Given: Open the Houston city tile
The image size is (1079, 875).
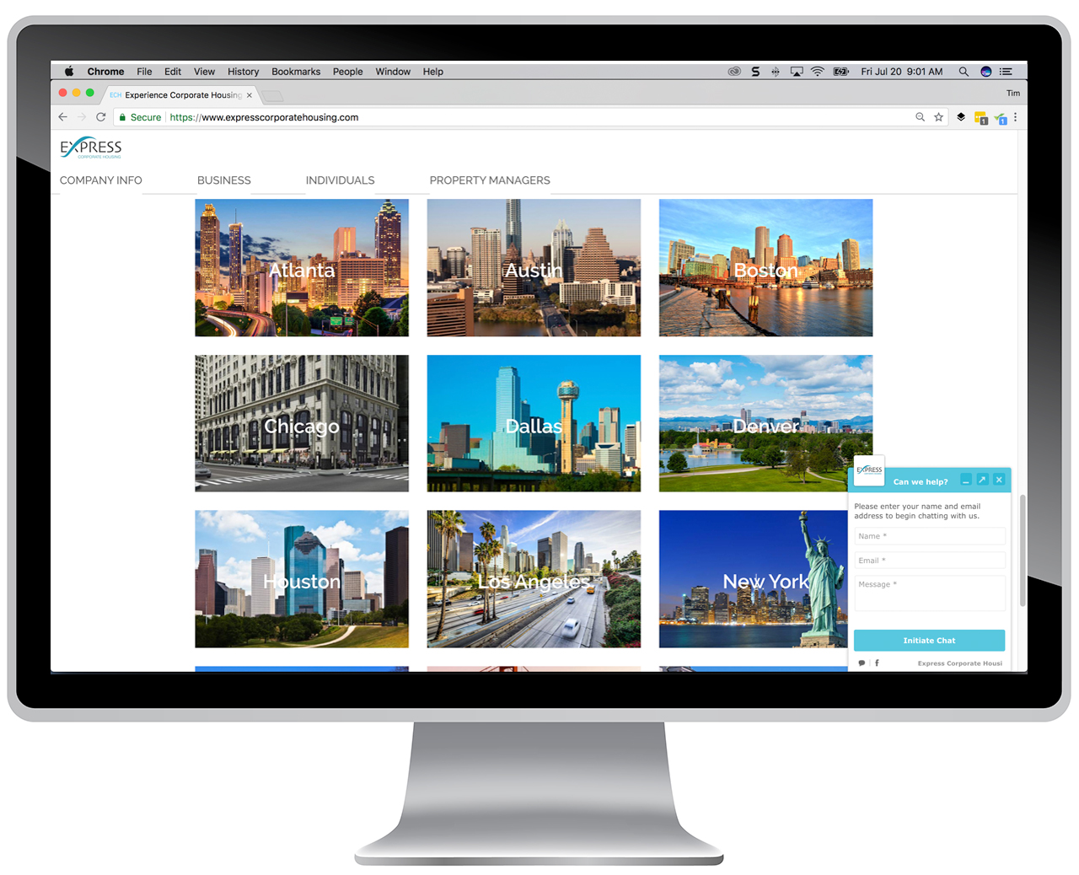Looking at the screenshot, I should coord(302,579).
